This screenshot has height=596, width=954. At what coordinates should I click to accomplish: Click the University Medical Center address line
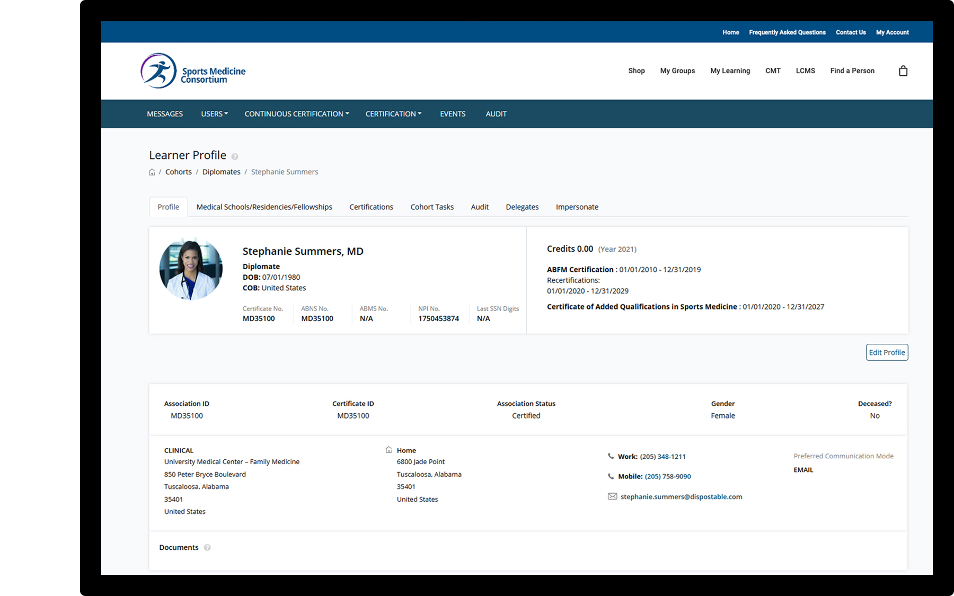coord(232,462)
